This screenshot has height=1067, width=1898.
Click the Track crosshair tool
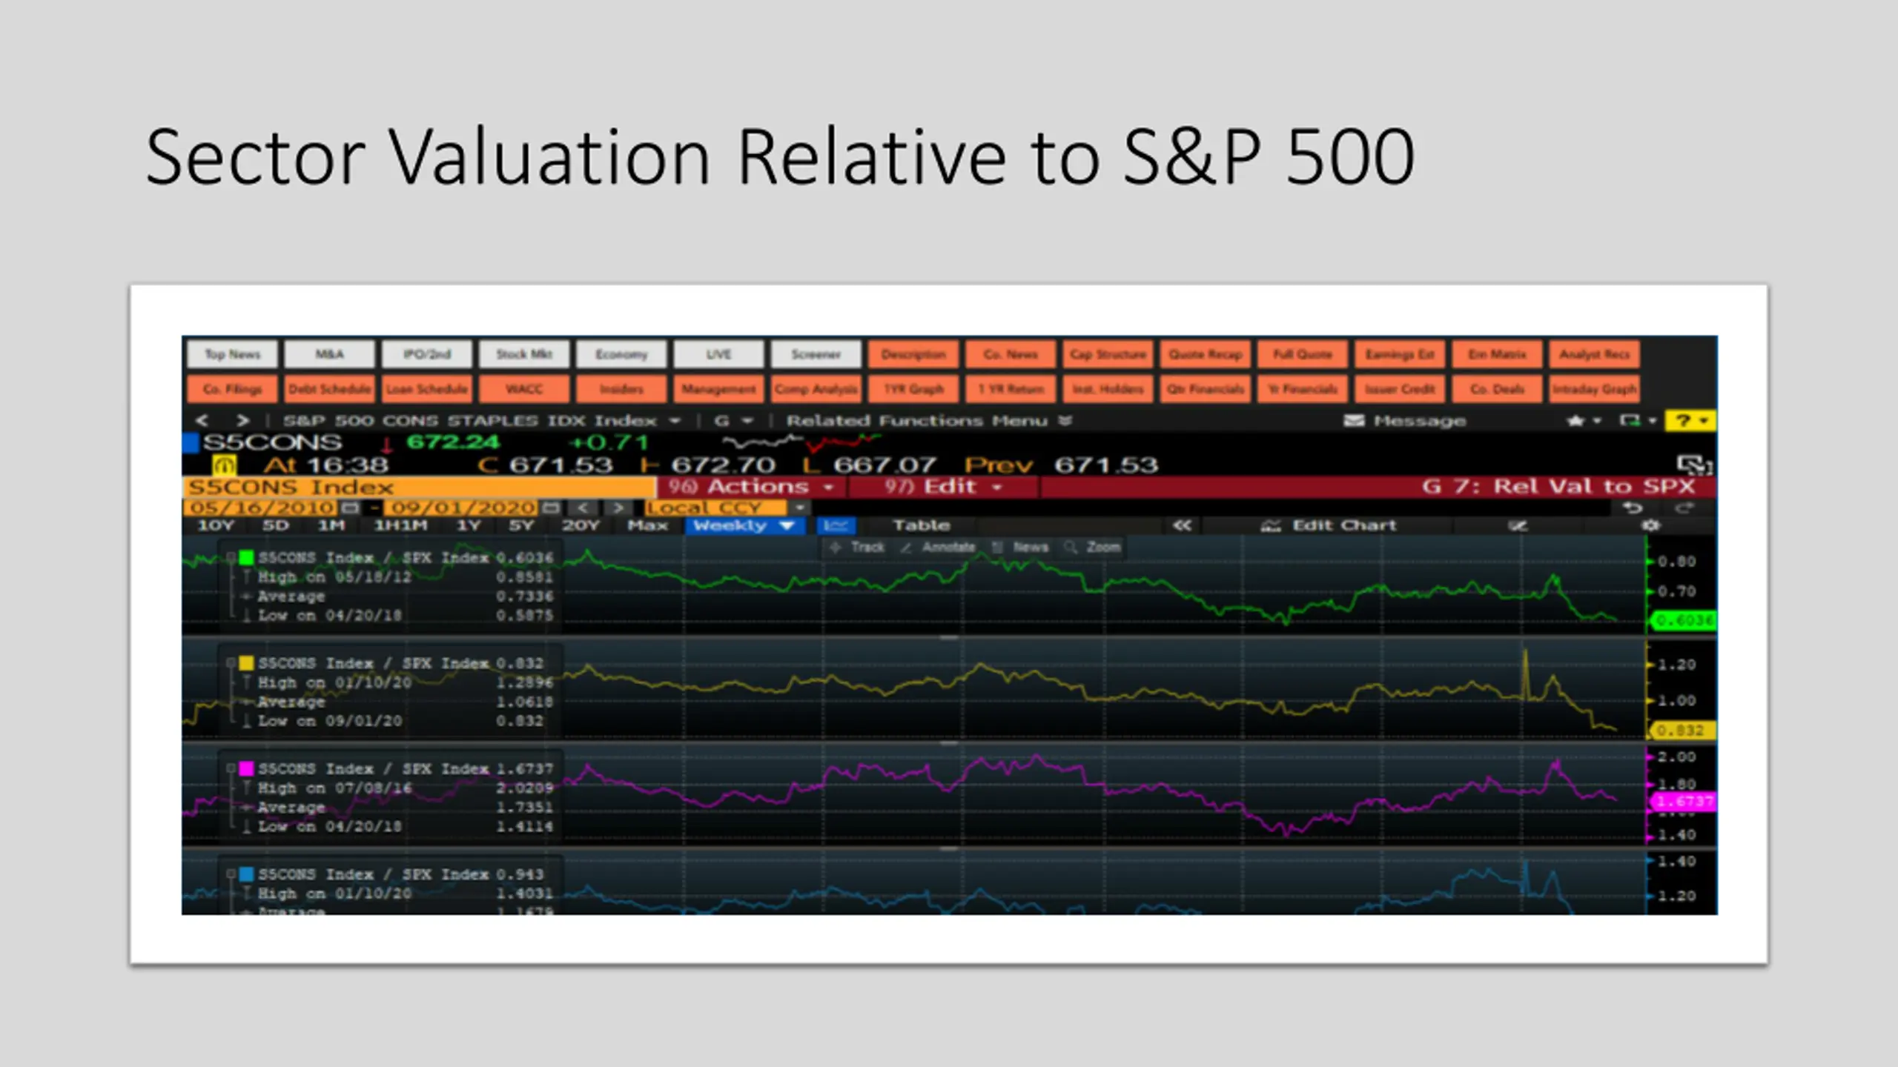pyautogui.click(x=857, y=547)
